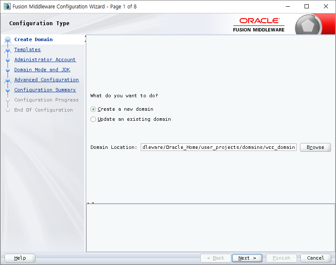336x265 pixels.
Task: Select the Update an existing domain option
Action: (x=131, y=119)
